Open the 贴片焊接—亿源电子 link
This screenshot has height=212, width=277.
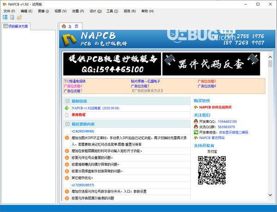coord(145,81)
